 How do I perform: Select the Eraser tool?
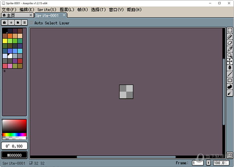click(230, 43)
